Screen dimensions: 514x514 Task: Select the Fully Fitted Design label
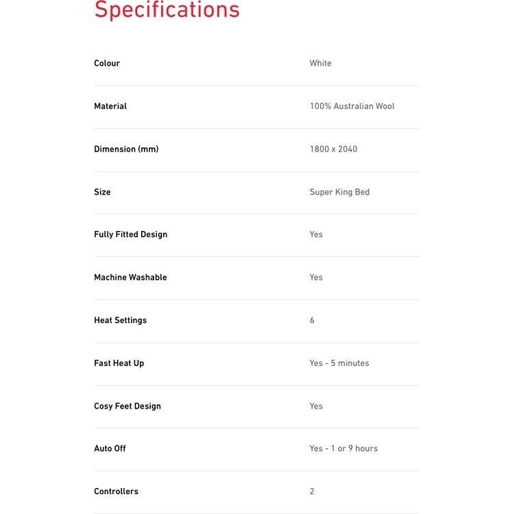[130, 234]
